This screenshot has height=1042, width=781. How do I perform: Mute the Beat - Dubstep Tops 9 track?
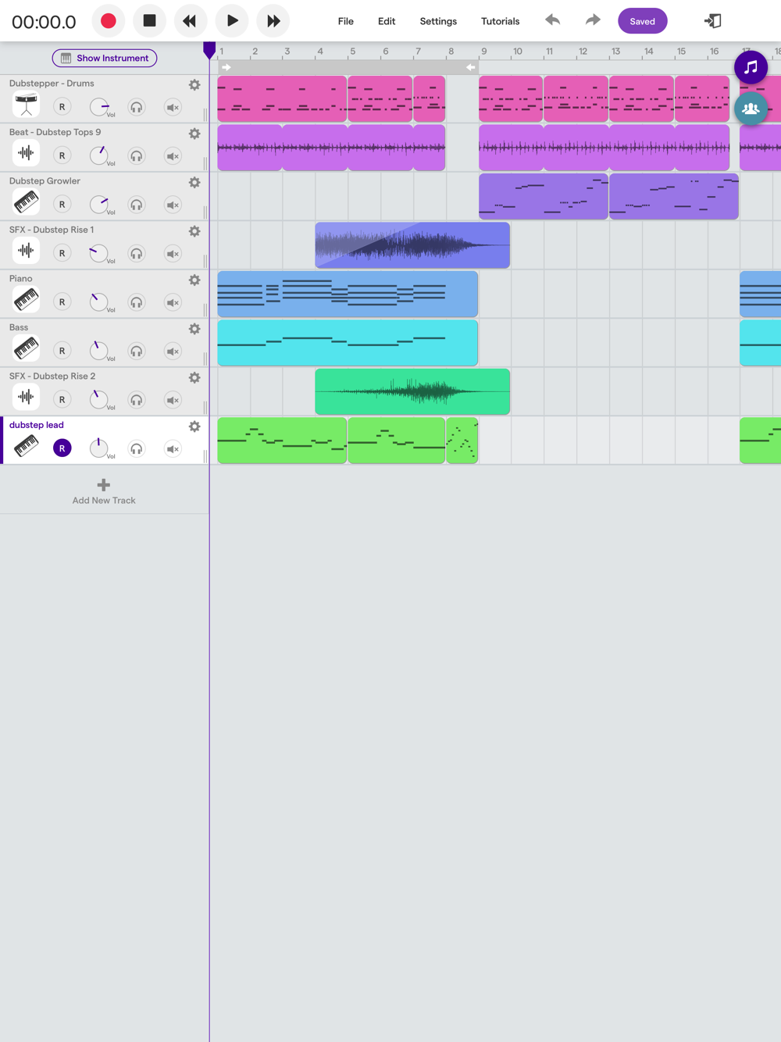tap(173, 156)
